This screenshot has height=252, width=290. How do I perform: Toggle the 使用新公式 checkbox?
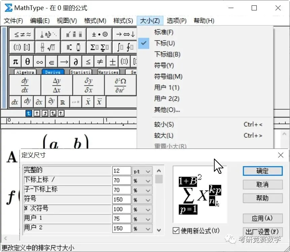point(176,230)
